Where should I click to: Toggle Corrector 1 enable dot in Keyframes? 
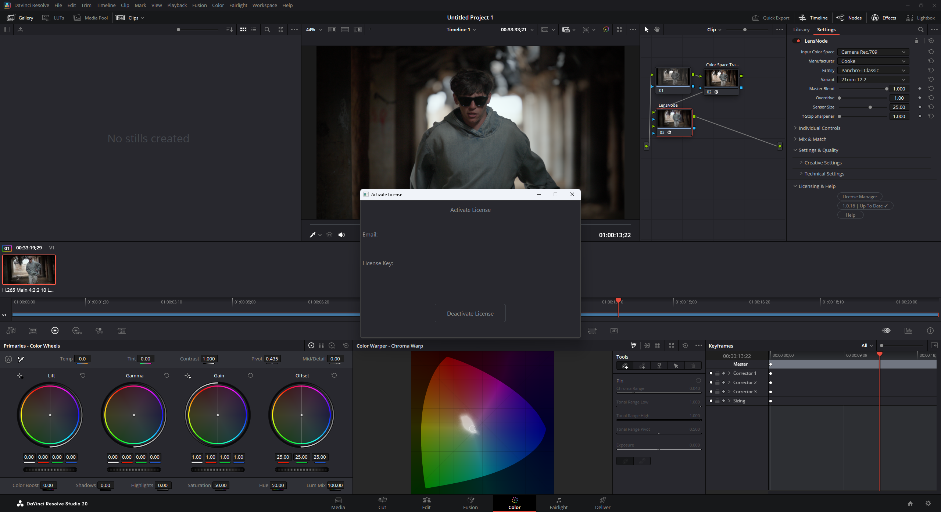pyautogui.click(x=711, y=373)
